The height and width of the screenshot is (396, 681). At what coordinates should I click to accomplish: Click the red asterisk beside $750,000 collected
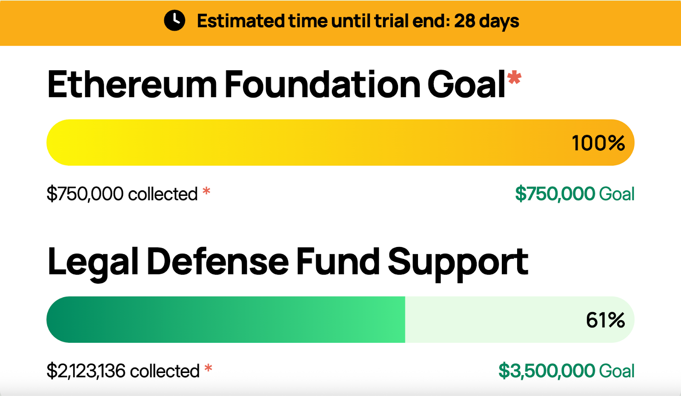click(x=206, y=191)
